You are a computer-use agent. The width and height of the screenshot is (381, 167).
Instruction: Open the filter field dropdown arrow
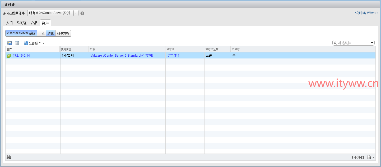click(372, 43)
